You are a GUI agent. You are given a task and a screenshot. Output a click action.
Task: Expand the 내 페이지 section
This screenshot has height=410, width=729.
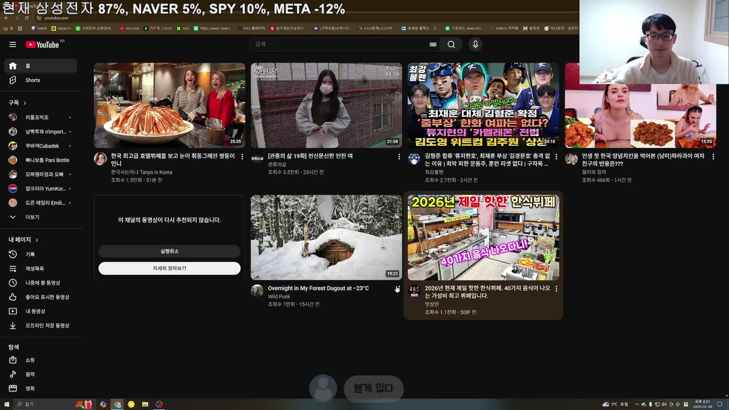point(23,240)
